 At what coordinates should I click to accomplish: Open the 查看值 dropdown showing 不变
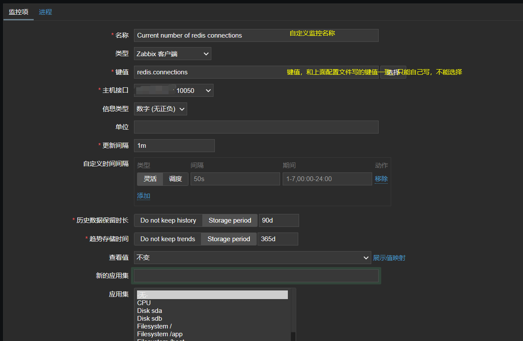pyautogui.click(x=252, y=258)
